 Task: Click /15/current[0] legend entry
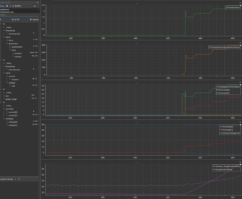(x=223, y=90)
